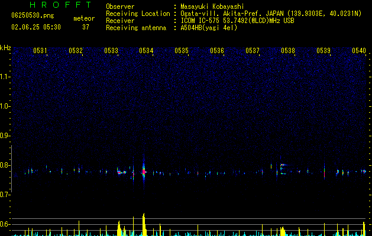Click the Receiving antenna label
Viewport: 372px width, 236px height.
(x=136, y=28)
